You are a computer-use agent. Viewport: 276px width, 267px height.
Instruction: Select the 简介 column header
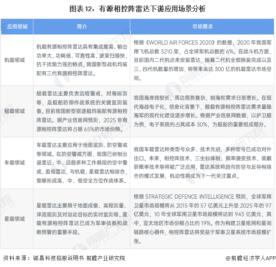point(82,27)
